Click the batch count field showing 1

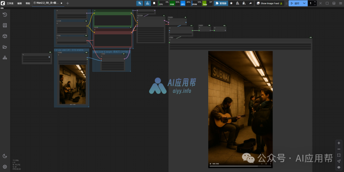coord(311,3)
